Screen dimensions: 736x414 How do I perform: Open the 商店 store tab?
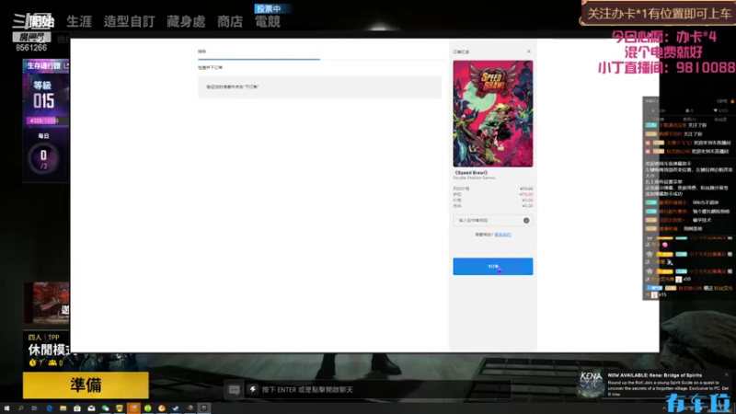pyautogui.click(x=230, y=21)
